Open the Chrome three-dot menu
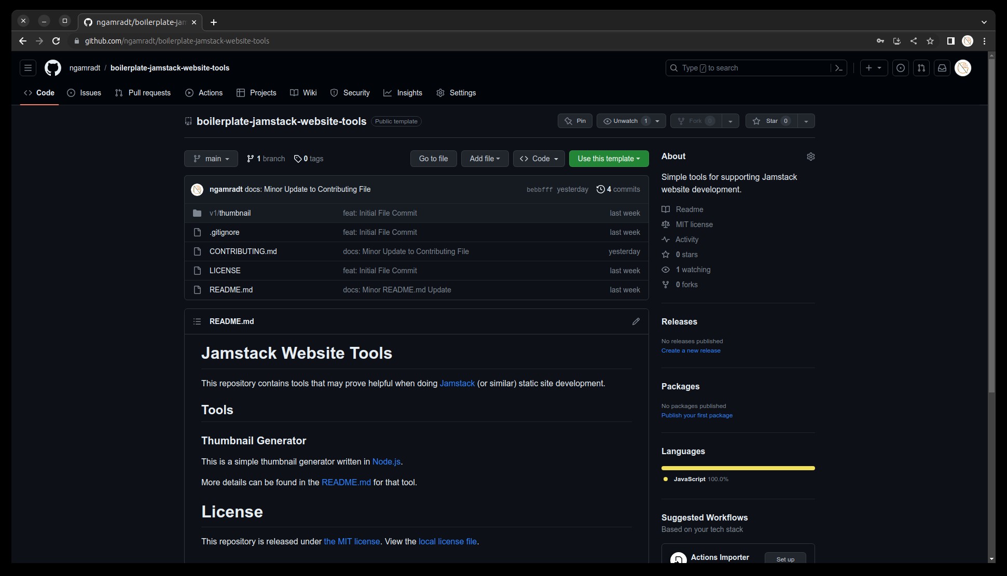1007x576 pixels. [x=984, y=41]
